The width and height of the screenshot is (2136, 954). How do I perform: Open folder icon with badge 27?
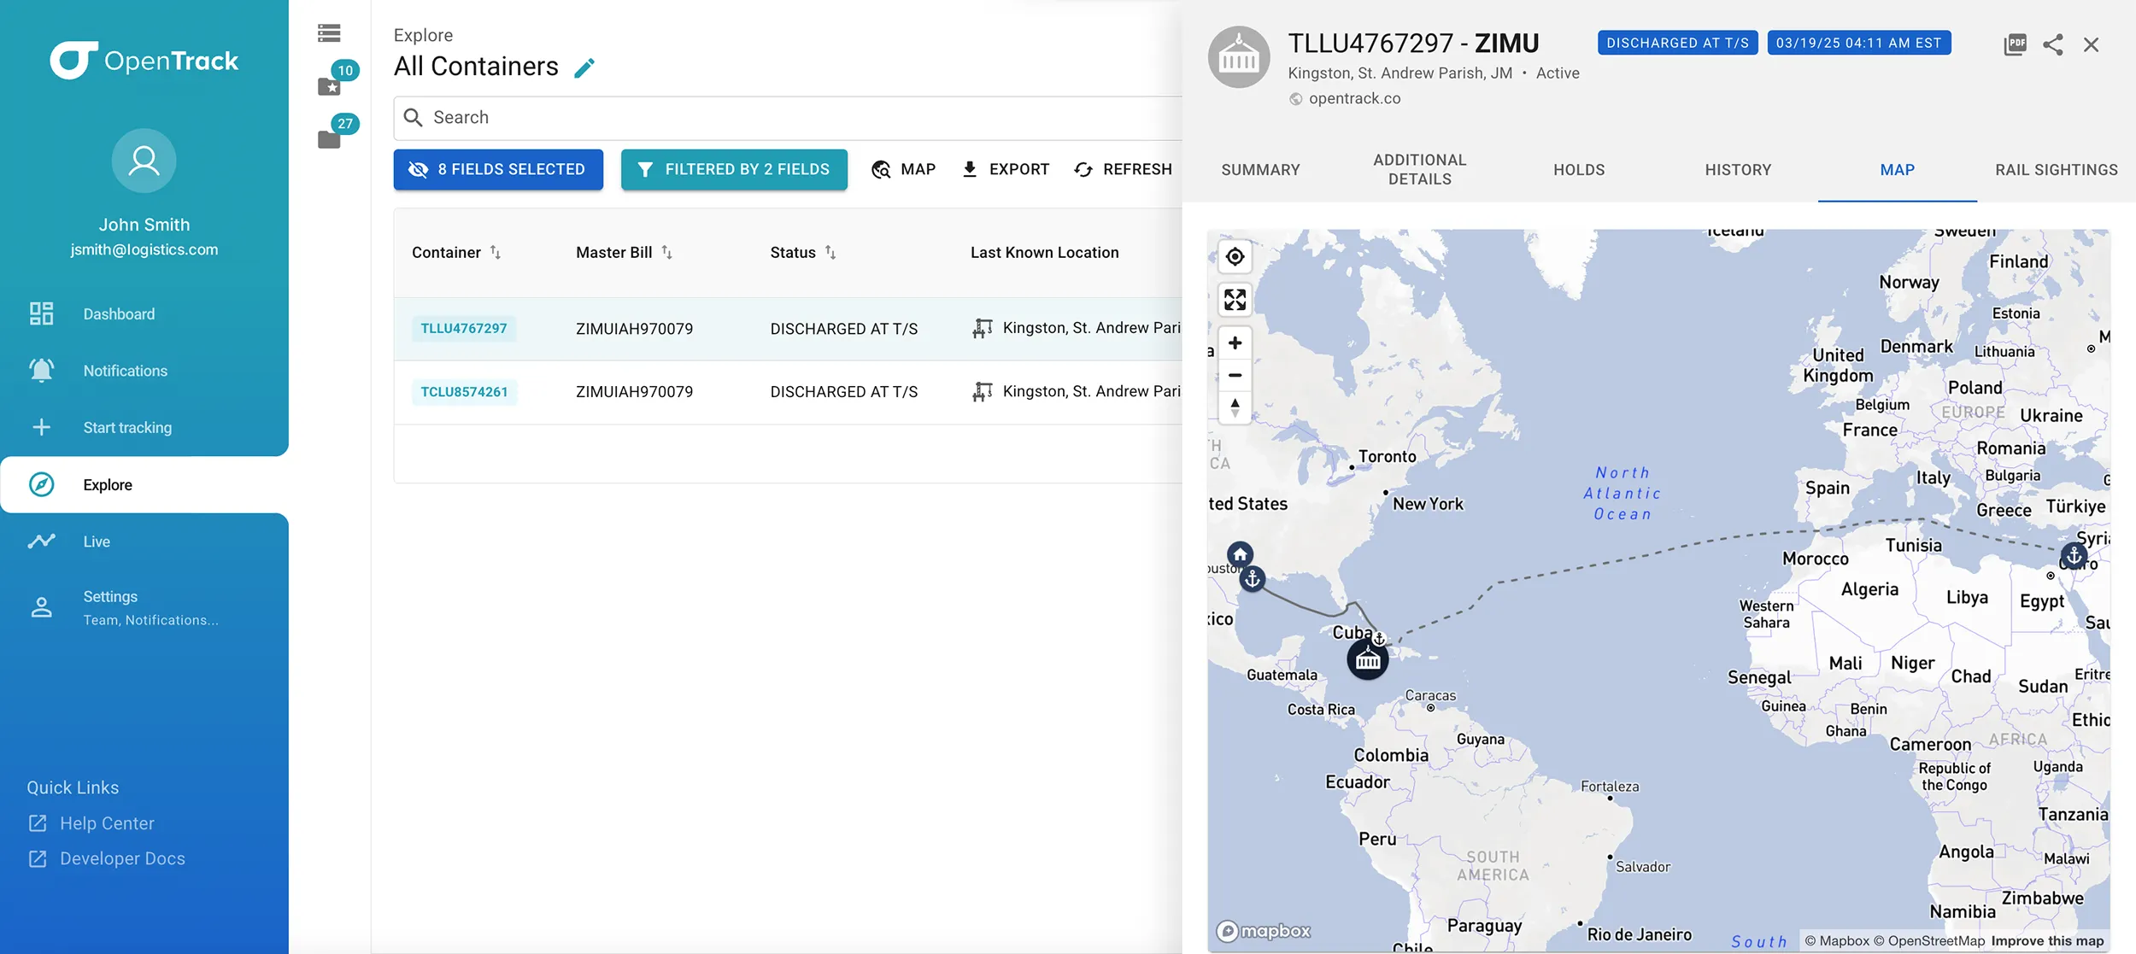tap(330, 138)
